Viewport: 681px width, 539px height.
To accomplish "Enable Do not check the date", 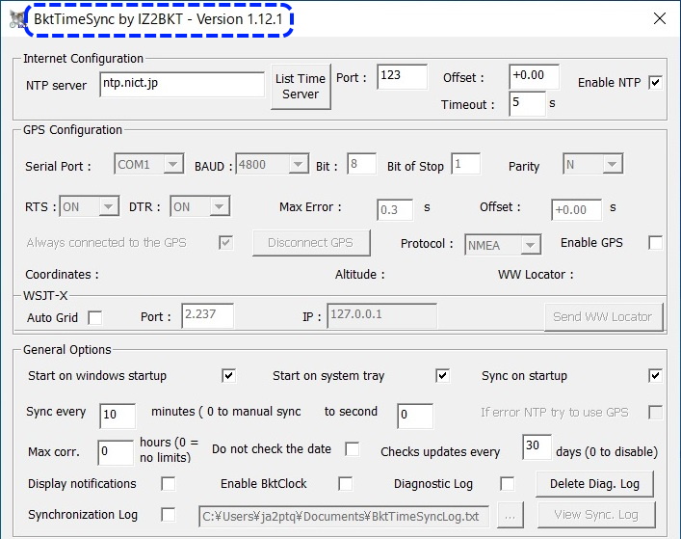I will [x=352, y=449].
